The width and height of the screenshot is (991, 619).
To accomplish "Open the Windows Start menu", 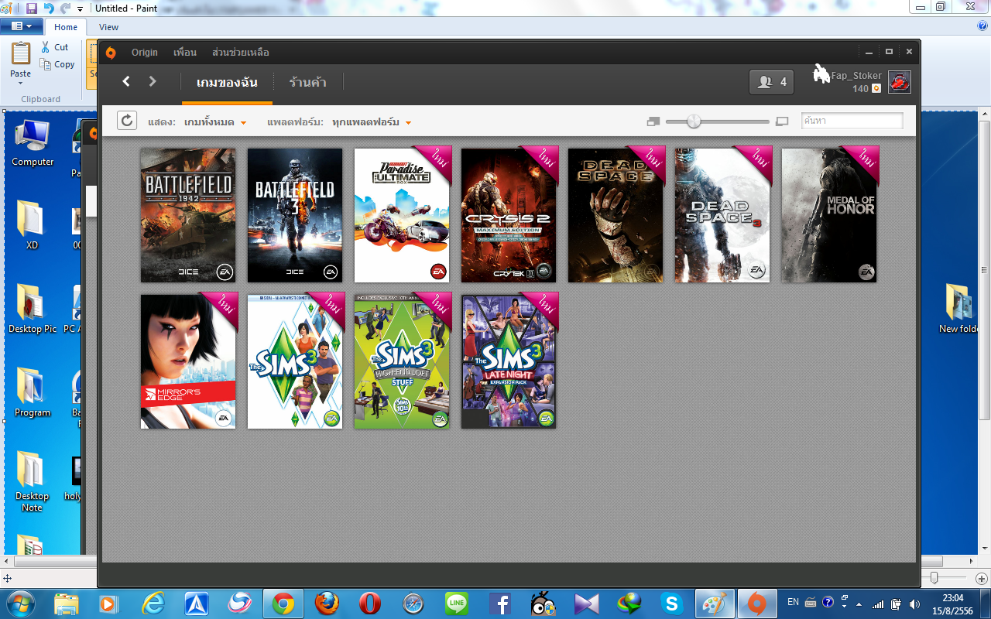I will [x=19, y=603].
